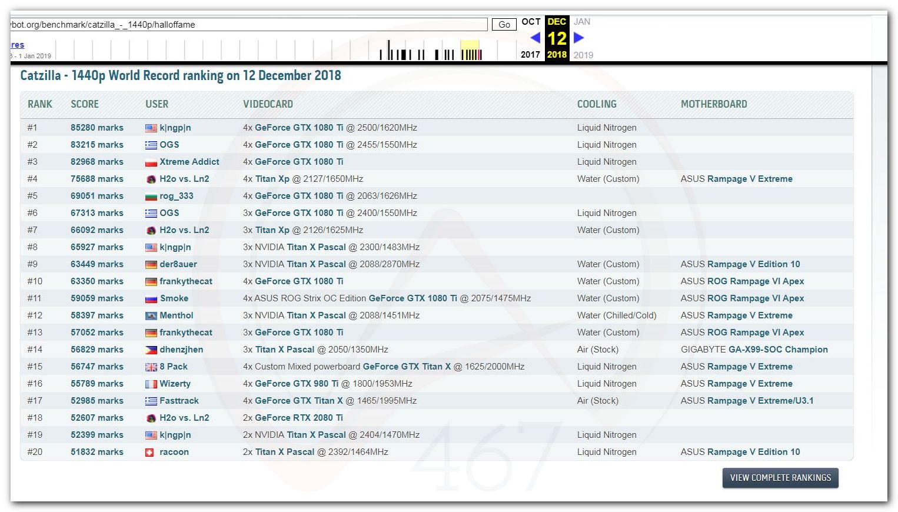898x512 pixels.
Task: Click Philippine flag next to dhenzjhen
Action: tap(151, 350)
